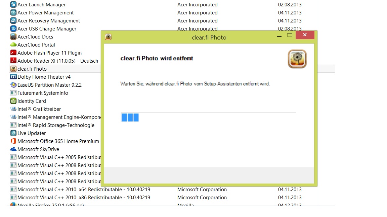Click the AcerCloud Portal cloud icon
The image size is (387, 217).
click(13, 45)
